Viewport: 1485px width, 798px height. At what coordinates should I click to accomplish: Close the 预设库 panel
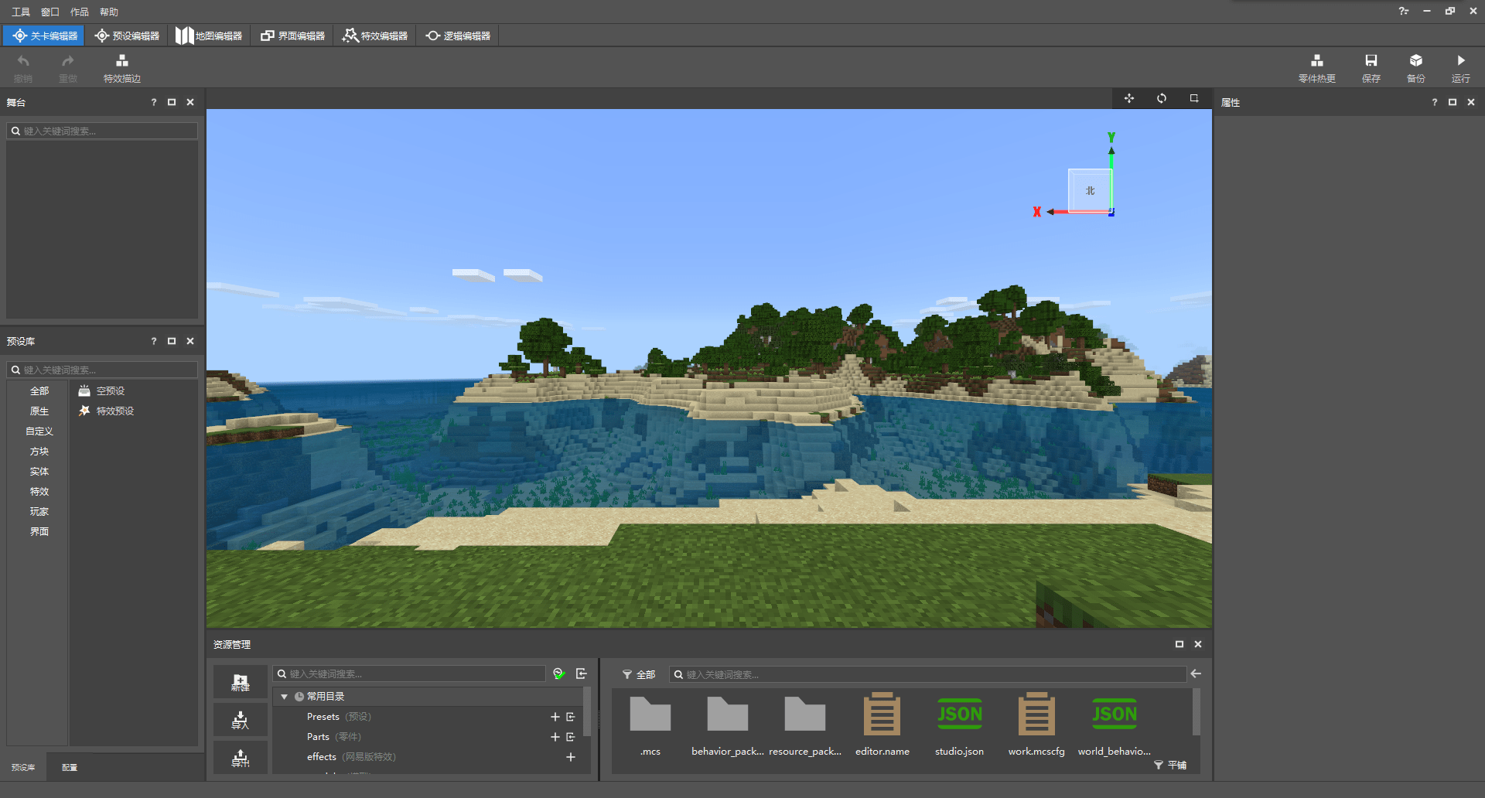[x=190, y=341]
